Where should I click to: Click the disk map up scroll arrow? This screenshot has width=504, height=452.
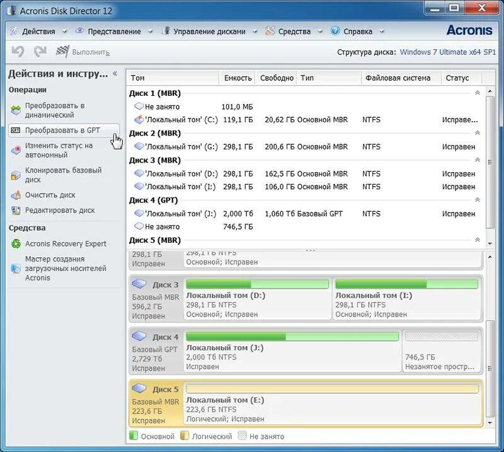click(490, 257)
